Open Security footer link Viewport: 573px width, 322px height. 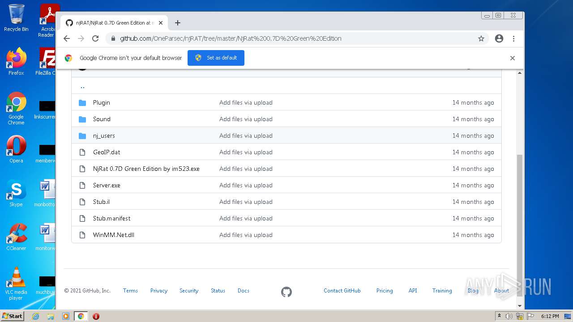tap(189, 291)
